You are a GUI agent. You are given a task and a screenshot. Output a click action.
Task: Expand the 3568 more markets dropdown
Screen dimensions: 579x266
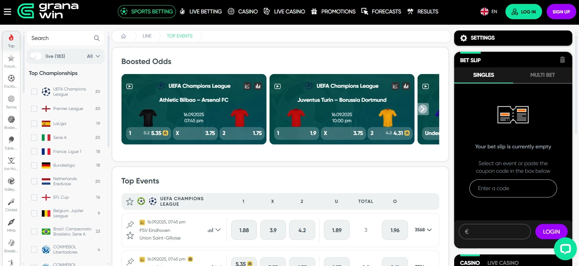point(423,230)
